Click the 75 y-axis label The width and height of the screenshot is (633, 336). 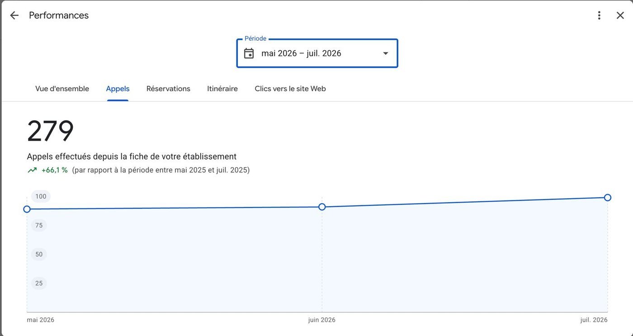click(x=39, y=225)
